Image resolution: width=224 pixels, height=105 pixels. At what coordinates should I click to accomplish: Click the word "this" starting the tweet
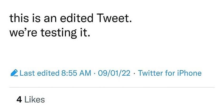click(19, 19)
